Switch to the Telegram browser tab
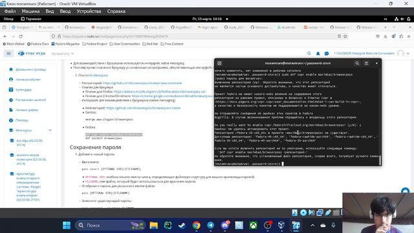 tap(23, 27)
